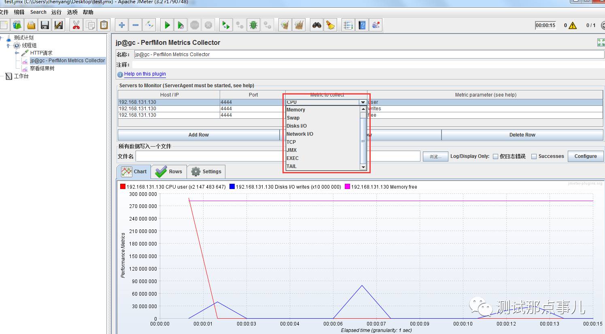Click the Configure button
Viewport: 605px width, 334px height.
click(x=586, y=156)
